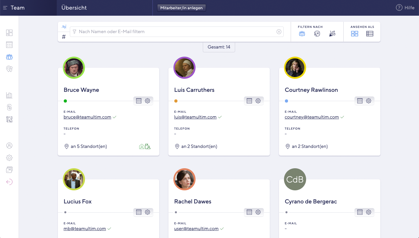Filter by deactivated employees icon
The width and height of the screenshot is (419, 238).
coord(317,34)
